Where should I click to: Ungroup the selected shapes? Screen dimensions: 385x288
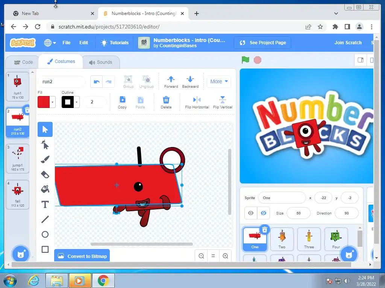(x=146, y=81)
